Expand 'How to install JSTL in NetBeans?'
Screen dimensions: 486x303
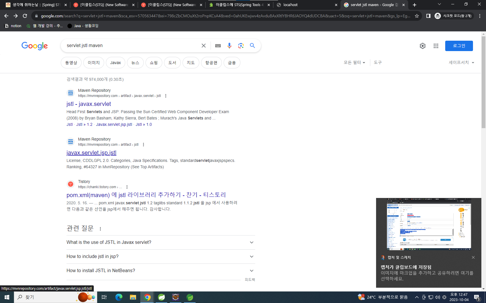click(161, 271)
